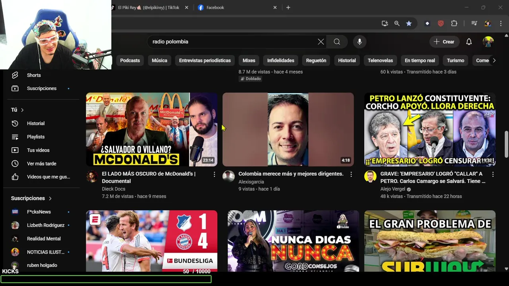
Task: Open Suscripciones in the sidebar
Action: point(42,88)
